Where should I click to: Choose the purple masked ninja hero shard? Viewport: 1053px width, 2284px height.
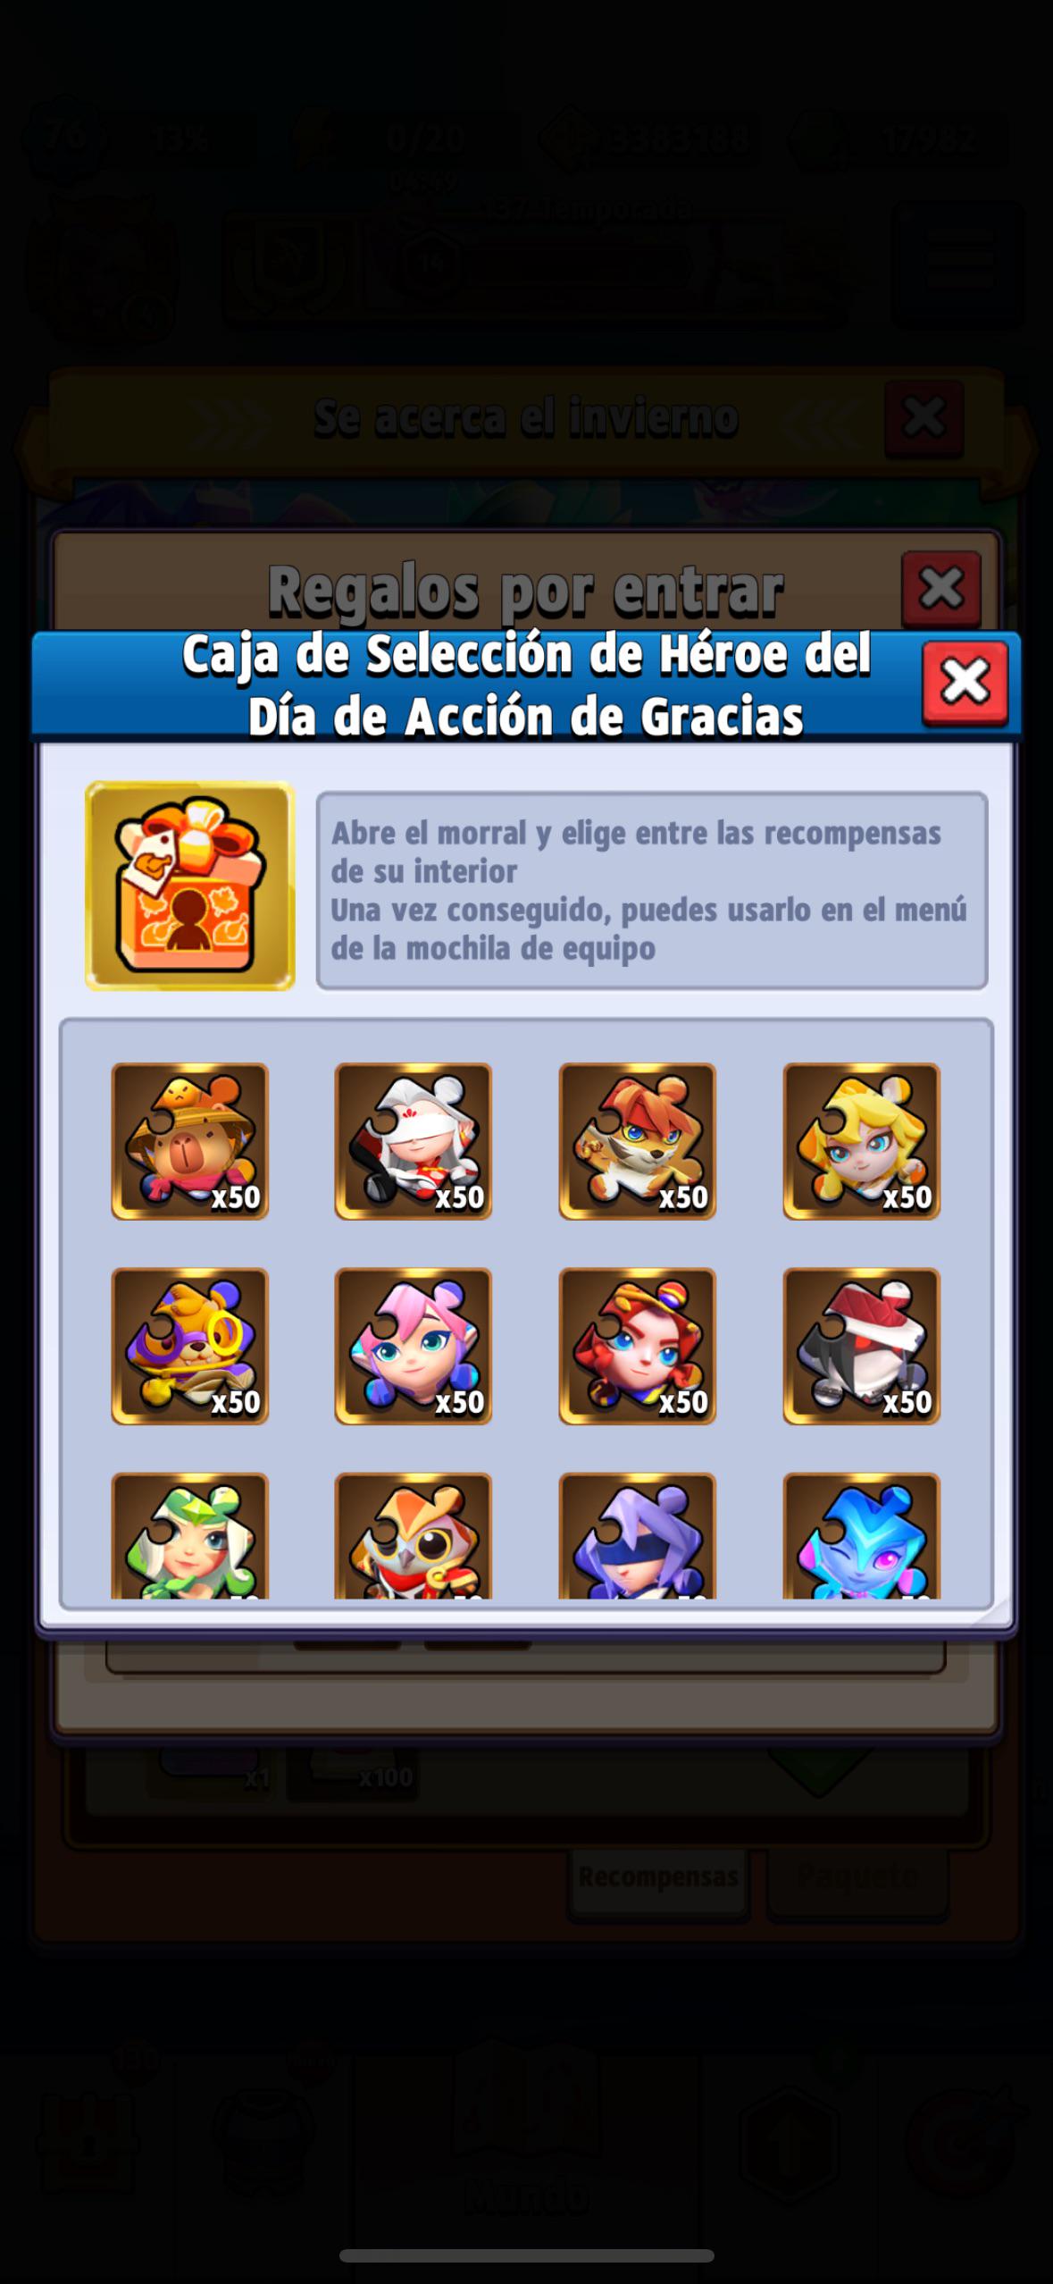point(637,1535)
